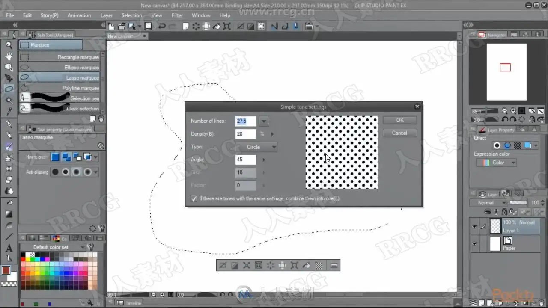Select the Rectangle marquee sub tool
The height and width of the screenshot is (308, 548).
pos(60,57)
